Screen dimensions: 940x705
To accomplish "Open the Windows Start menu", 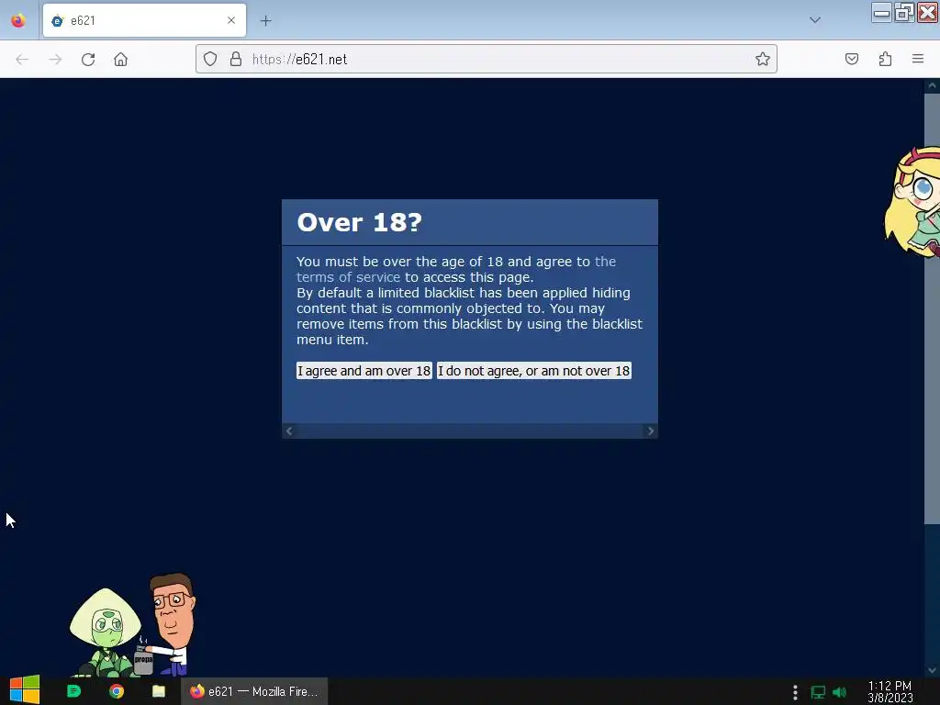I will point(25,690).
